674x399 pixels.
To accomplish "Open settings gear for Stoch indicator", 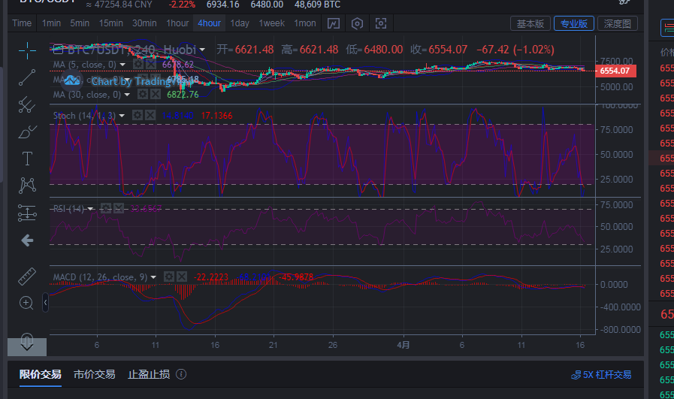I will (138, 115).
